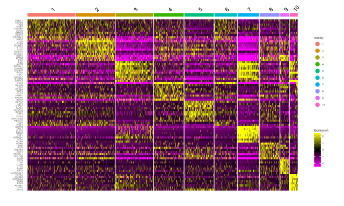
Task: Click cluster label "9" above the heatmap
Action: (x=286, y=10)
